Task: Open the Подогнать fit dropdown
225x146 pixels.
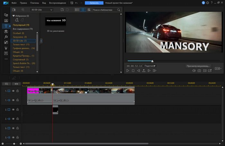Action: pyautogui.click(x=150, y=66)
